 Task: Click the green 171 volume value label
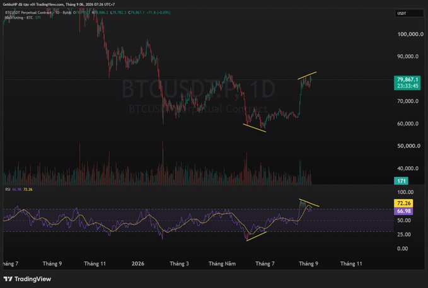click(401, 181)
